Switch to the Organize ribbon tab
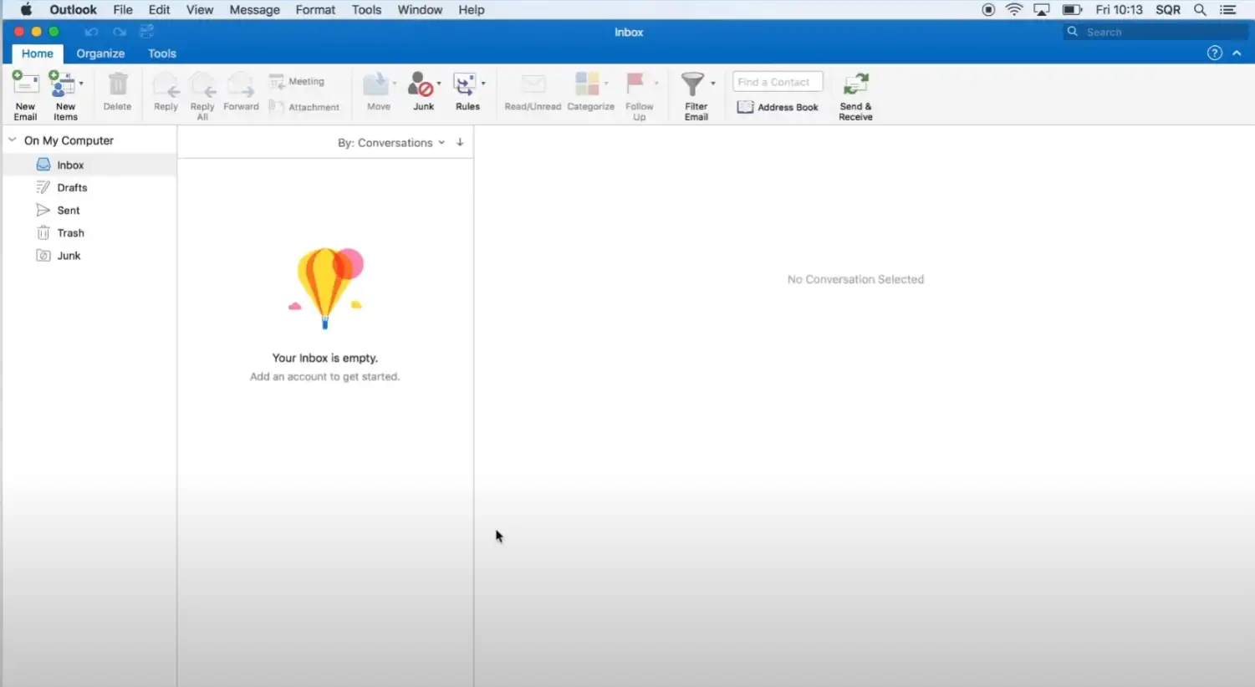The height and width of the screenshot is (687, 1255). [100, 53]
